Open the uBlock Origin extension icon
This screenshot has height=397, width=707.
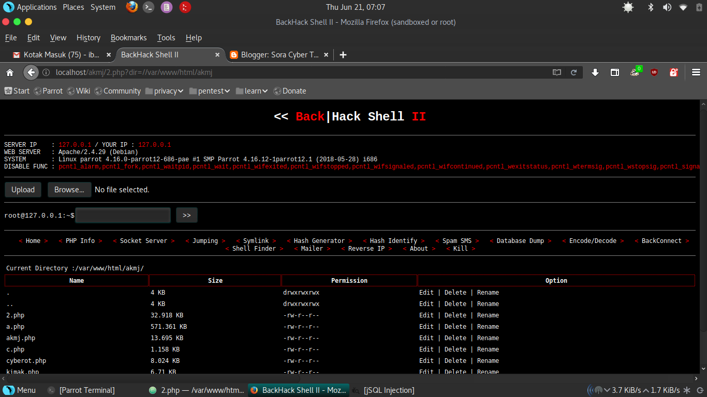coord(654,72)
